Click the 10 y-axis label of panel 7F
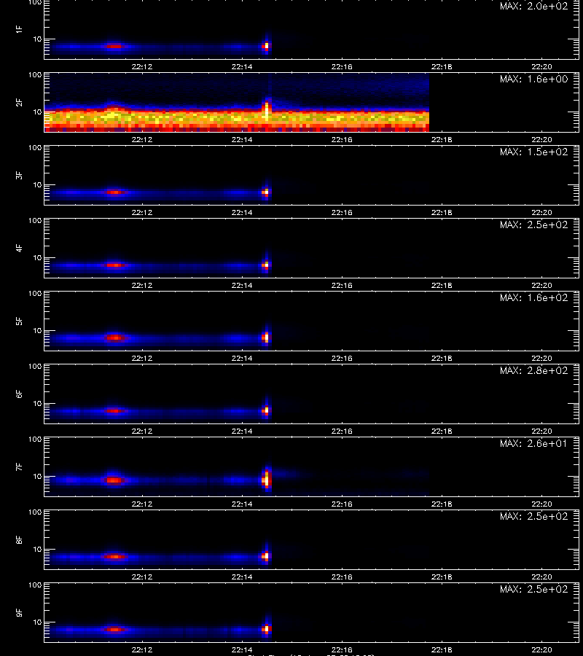 click(38, 476)
